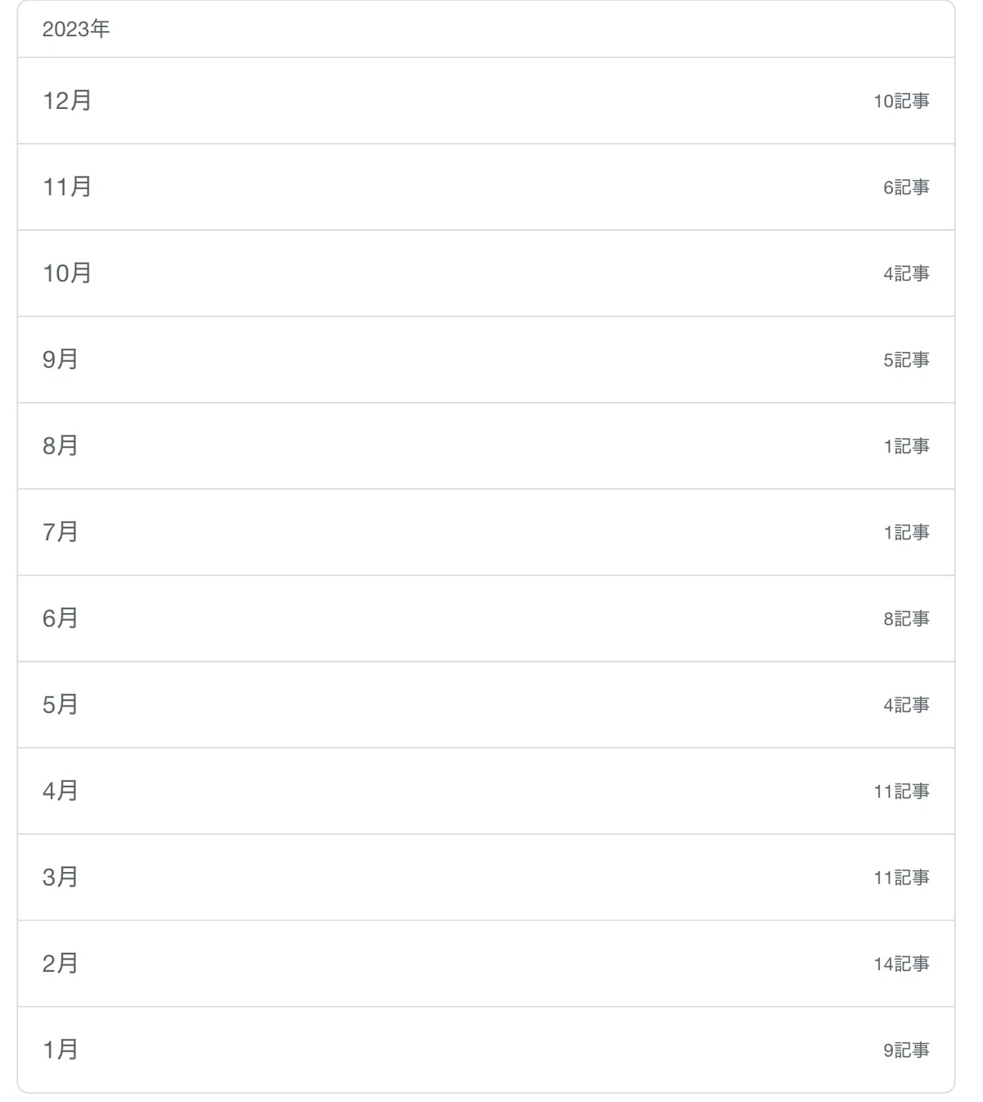Open the 1月 archive row

[x=486, y=1050]
